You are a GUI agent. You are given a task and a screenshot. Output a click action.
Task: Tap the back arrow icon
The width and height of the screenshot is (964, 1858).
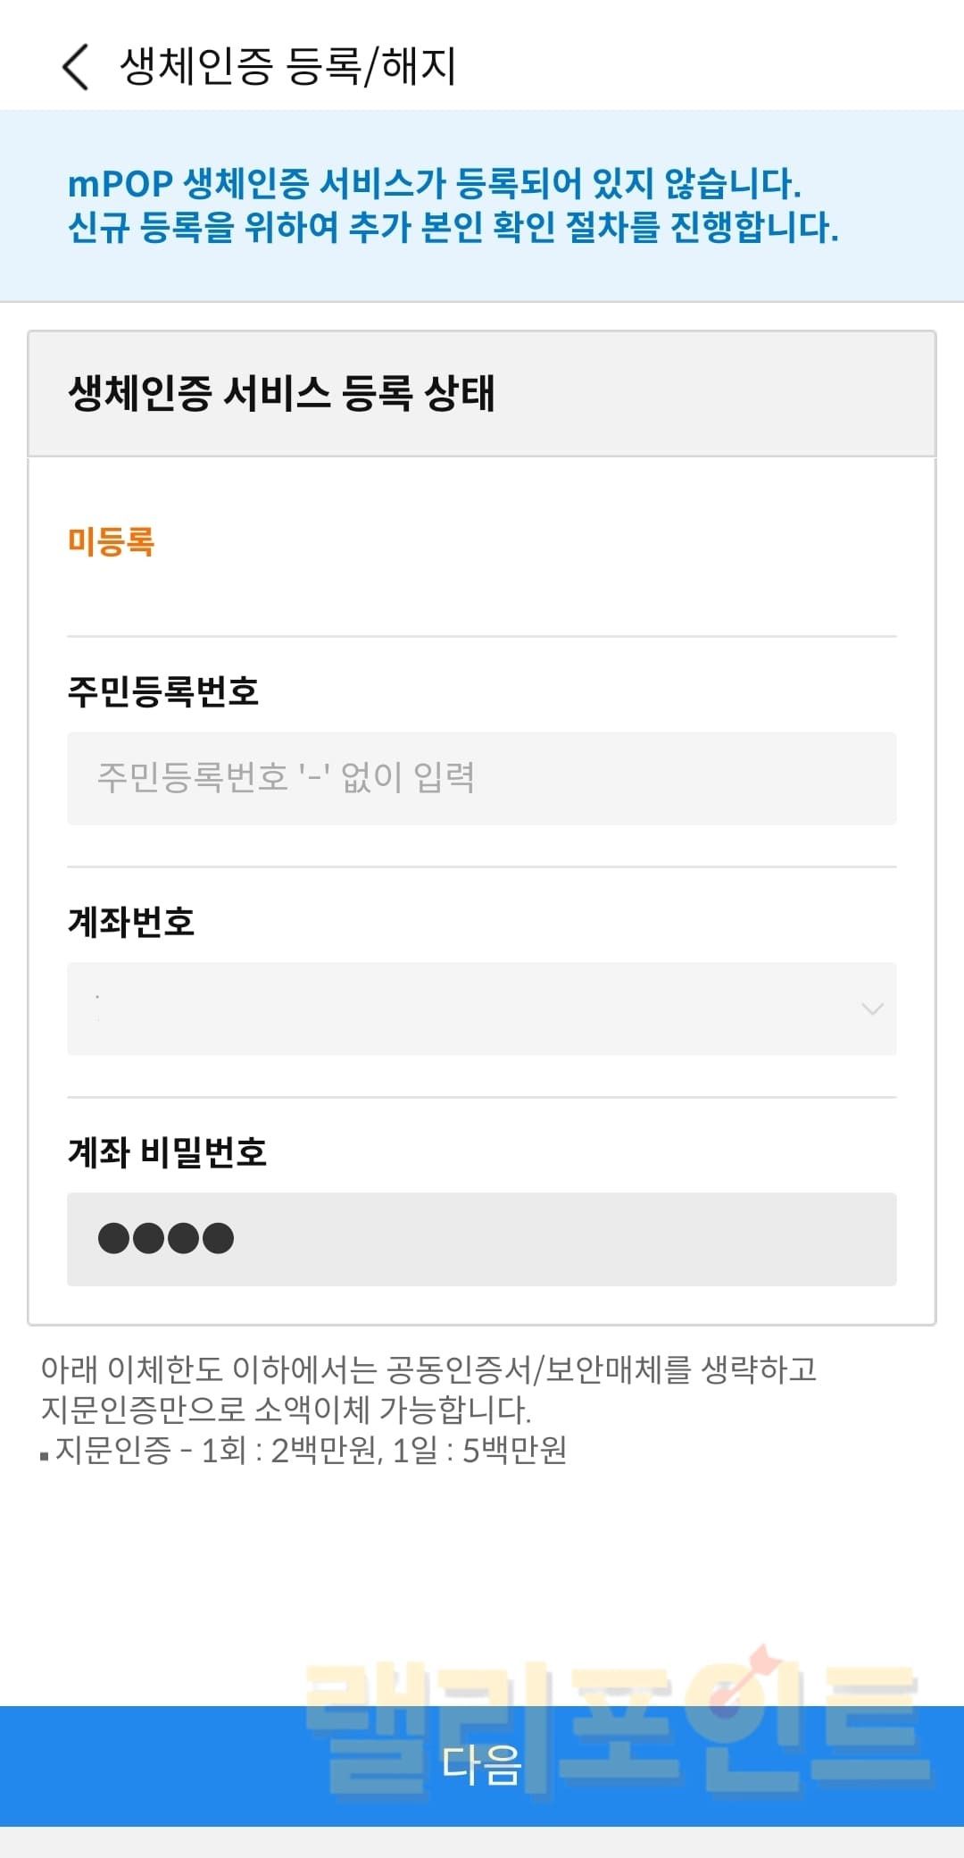pos(76,67)
